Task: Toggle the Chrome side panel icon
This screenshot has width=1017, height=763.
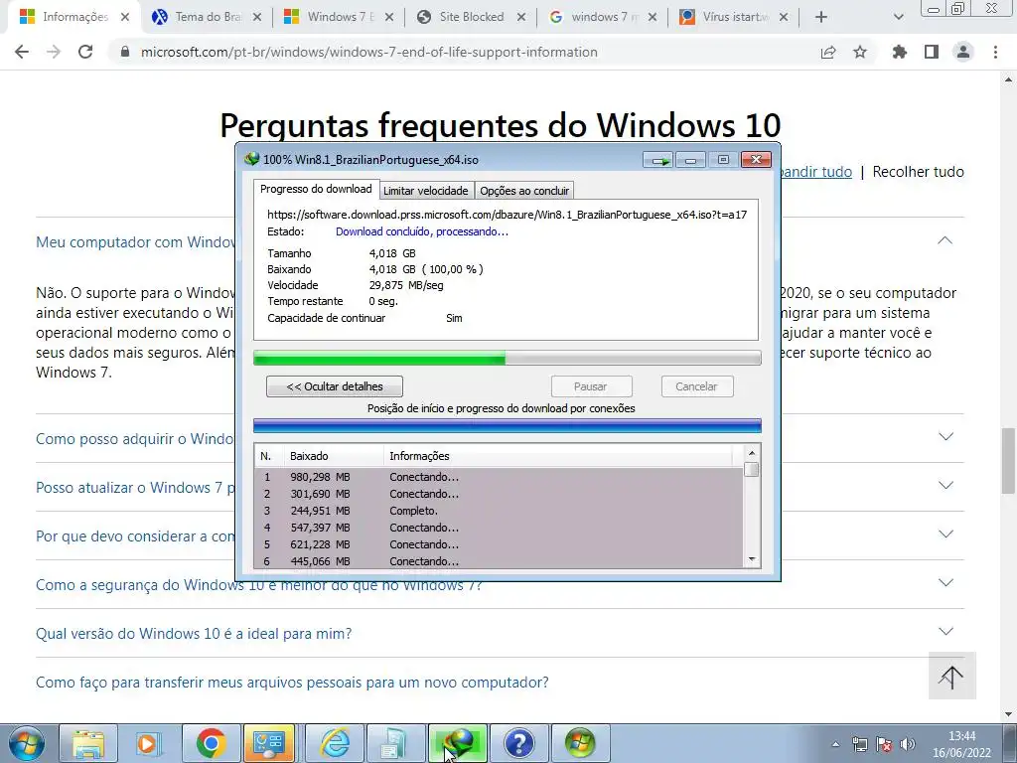Action: pyautogui.click(x=932, y=52)
